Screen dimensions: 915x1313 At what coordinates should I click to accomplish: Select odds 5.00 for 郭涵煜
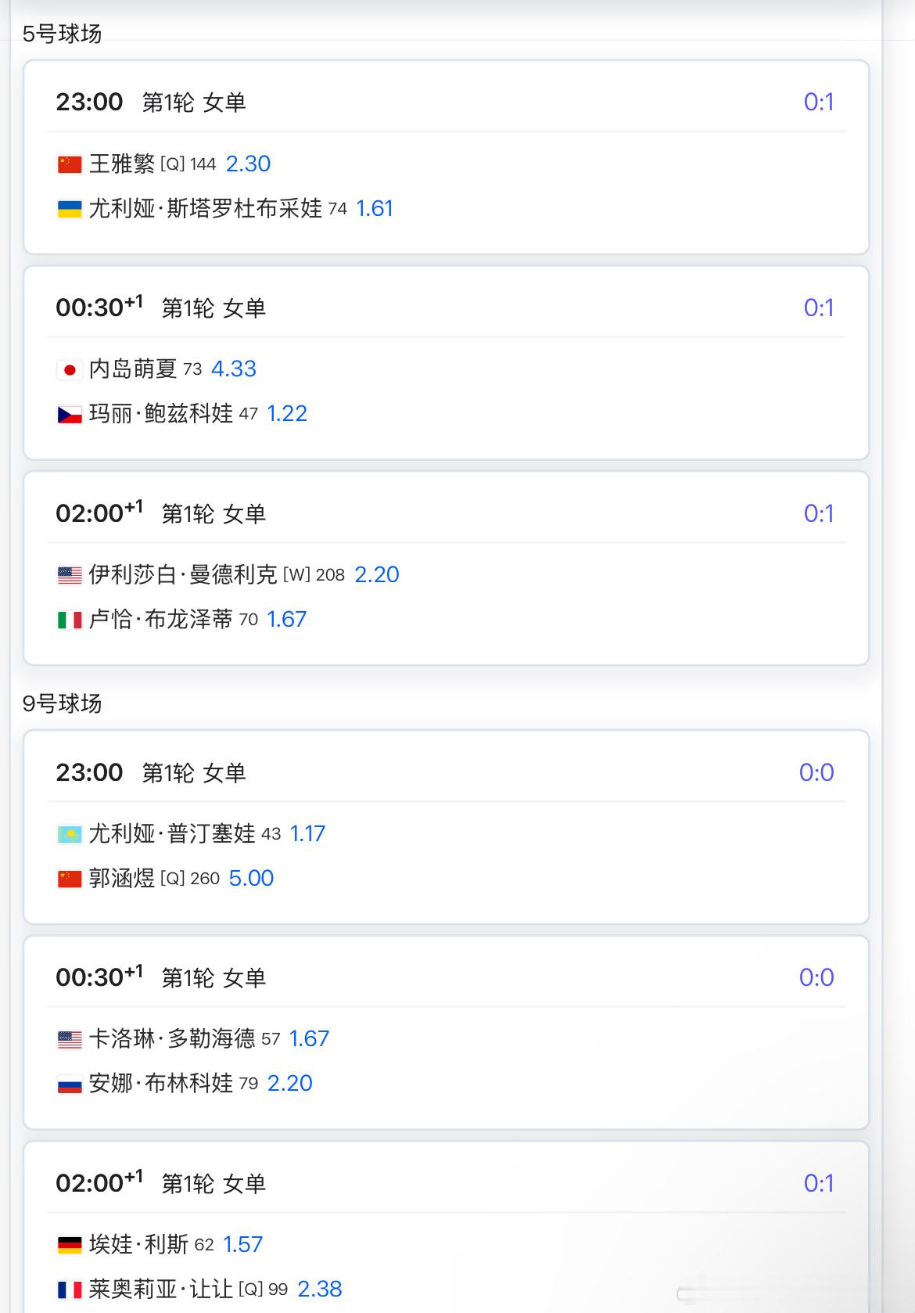pos(251,878)
